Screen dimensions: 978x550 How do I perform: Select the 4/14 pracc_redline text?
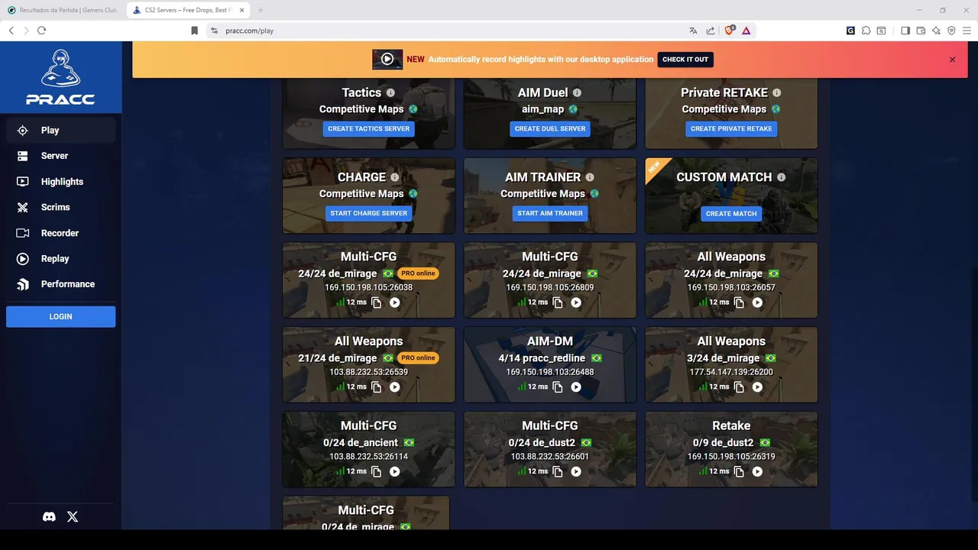point(542,358)
